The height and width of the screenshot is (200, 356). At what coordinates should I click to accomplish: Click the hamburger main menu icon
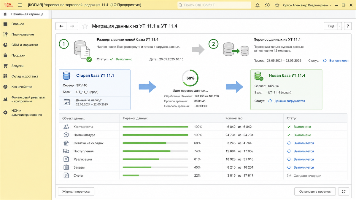coord(20,5)
